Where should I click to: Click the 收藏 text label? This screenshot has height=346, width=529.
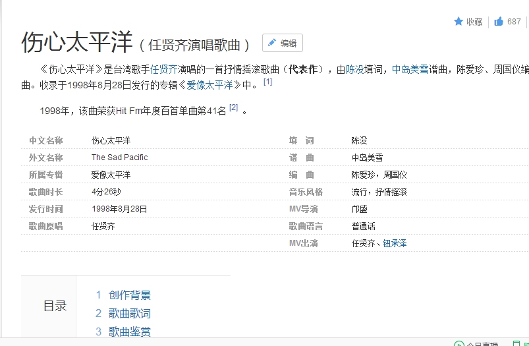474,22
